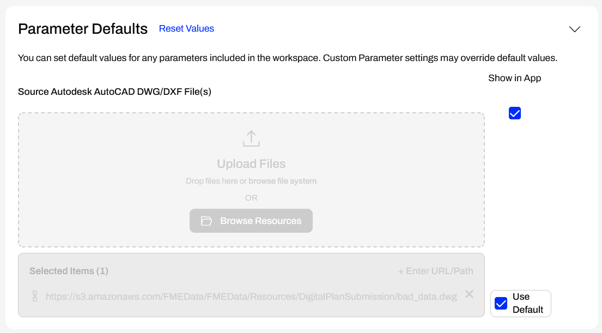Image resolution: width=602 pixels, height=333 pixels.
Task: Click the folder icon in Browse Resources
Action: pyautogui.click(x=206, y=221)
